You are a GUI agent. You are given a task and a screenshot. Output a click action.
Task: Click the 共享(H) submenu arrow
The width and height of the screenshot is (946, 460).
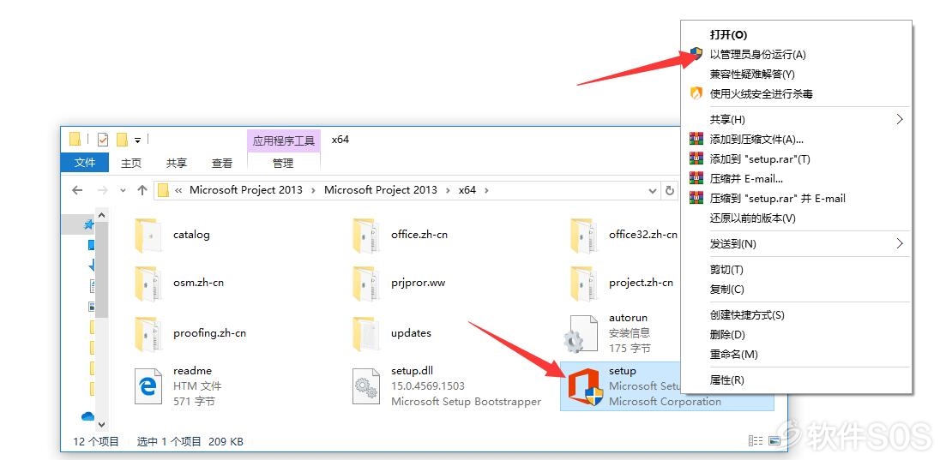pos(900,119)
